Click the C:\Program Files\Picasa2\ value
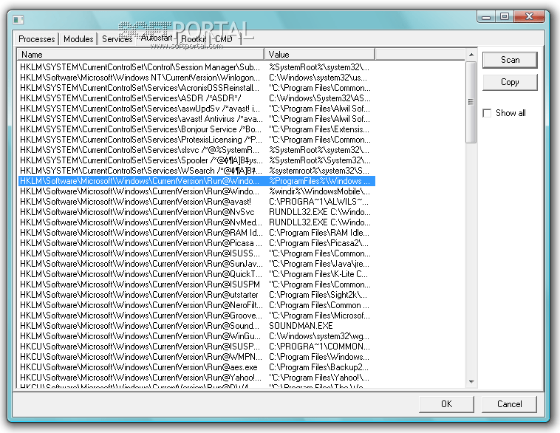Screen dimensions: 560x433 [x=318, y=243]
